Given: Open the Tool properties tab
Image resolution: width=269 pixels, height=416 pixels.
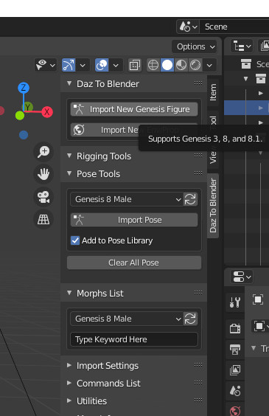Looking at the screenshot, I should point(235,302).
